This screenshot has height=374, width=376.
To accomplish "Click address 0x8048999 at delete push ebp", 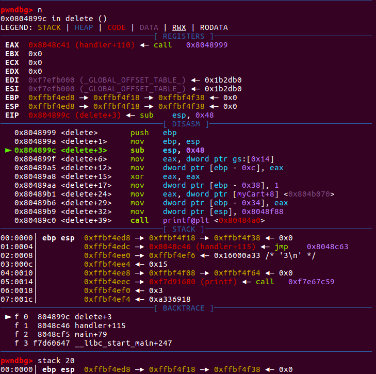I will click(x=34, y=133).
